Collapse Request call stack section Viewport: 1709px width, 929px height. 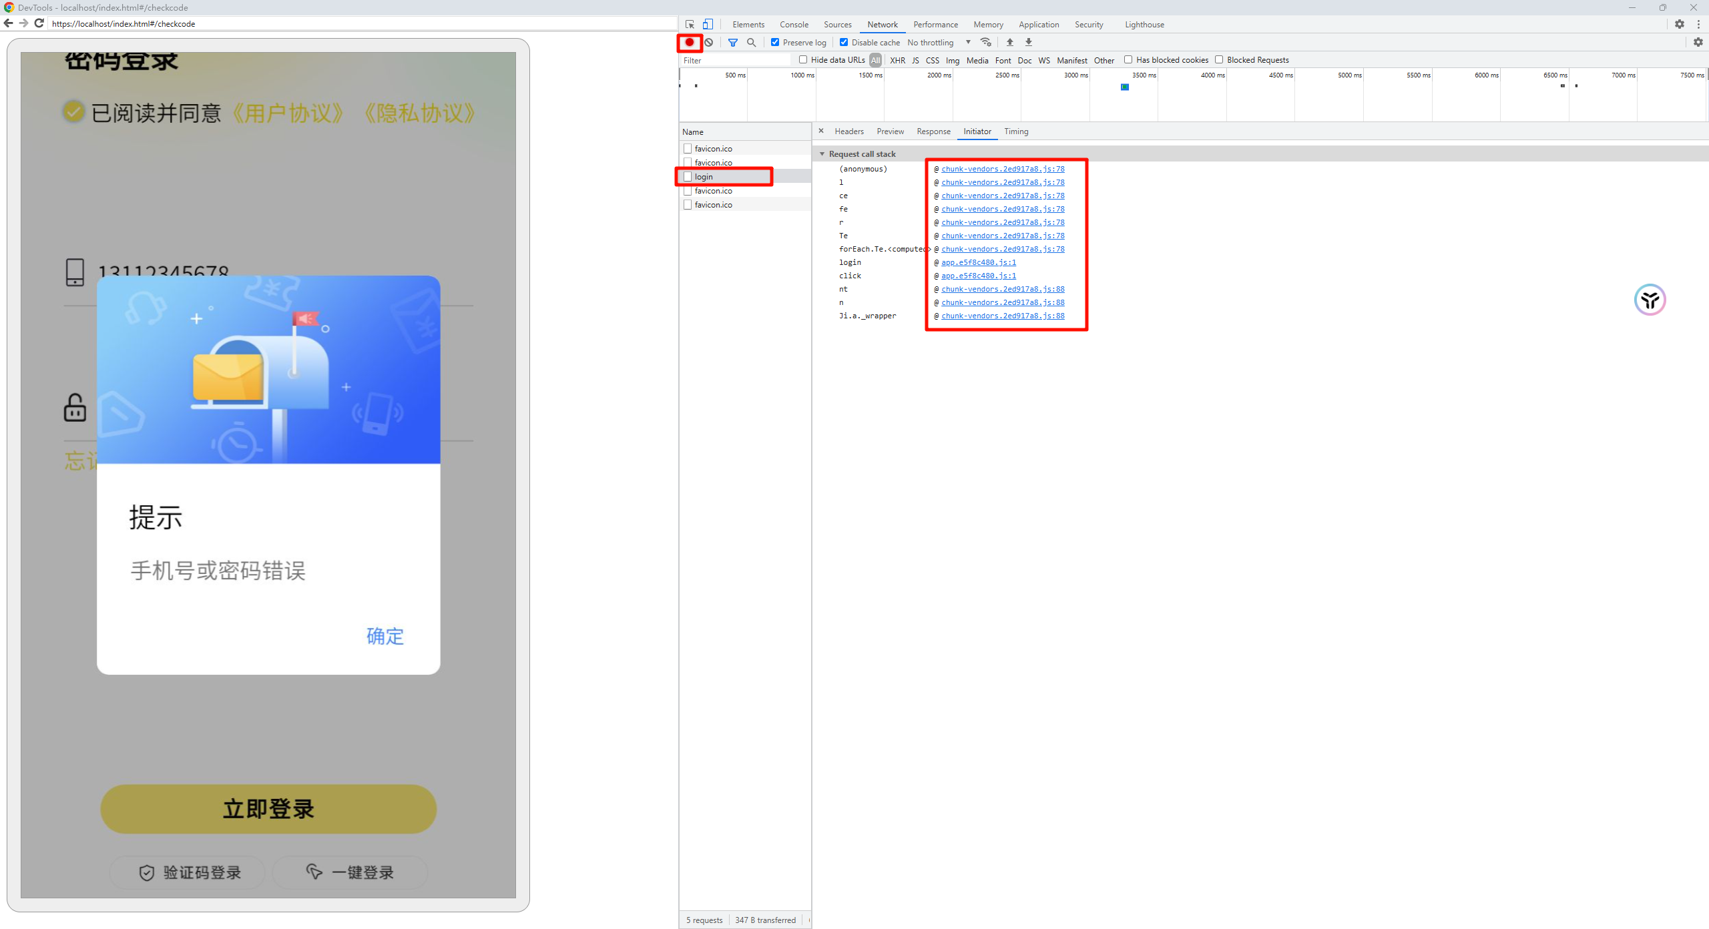822,154
